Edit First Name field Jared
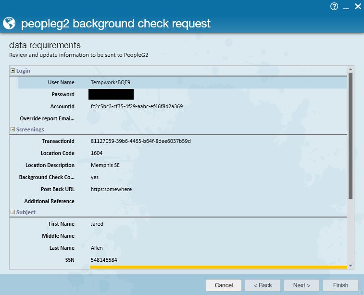This screenshot has width=364, height=295. click(218, 224)
